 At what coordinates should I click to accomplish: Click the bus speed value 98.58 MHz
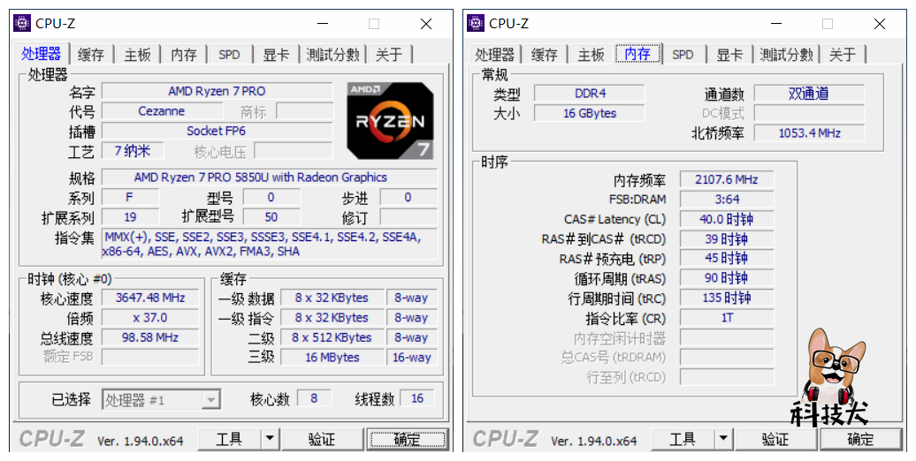[x=150, y=337]
